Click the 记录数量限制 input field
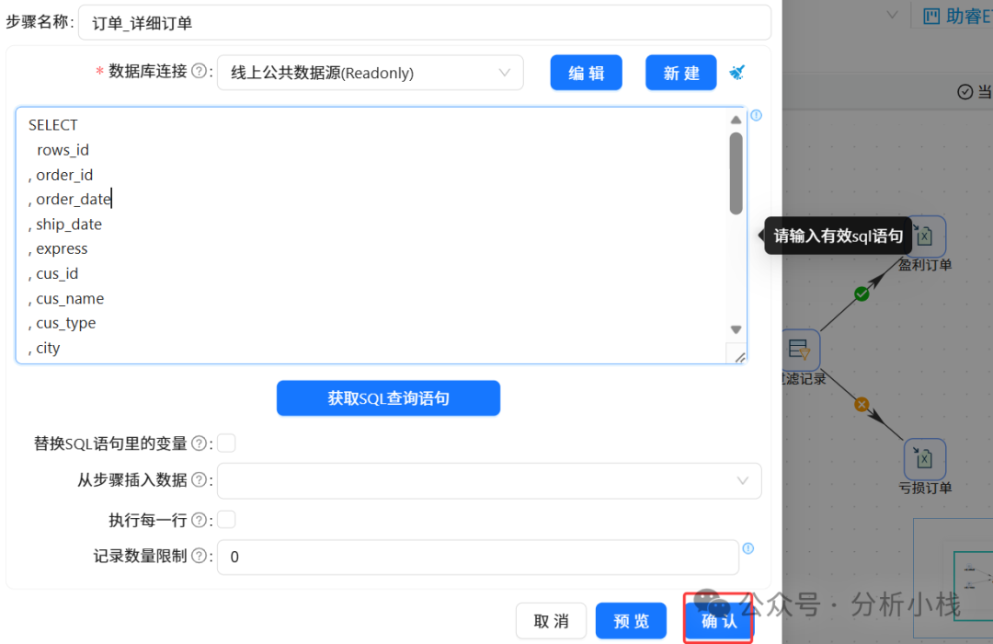 pyautogui.click(x=477, y=558)
